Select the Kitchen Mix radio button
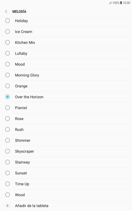This screenshot has width=132, height=211. point(7,43)
